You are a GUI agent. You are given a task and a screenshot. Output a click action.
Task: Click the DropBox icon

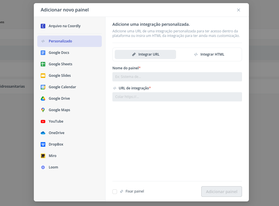(43, 144)
